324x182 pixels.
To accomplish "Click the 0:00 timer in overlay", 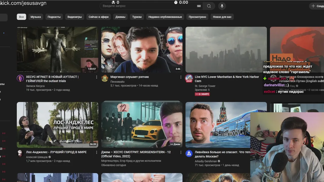I will click(183, 2).
